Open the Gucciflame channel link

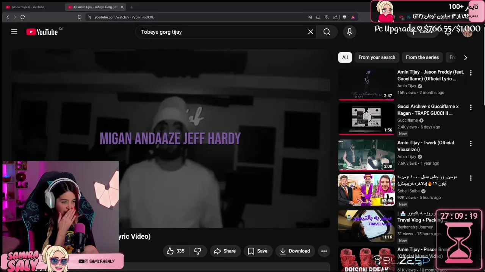point(408,121)
